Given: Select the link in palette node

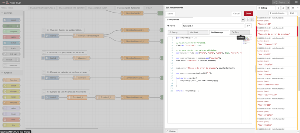Looking at the screenshot, I should tap(11, 48).
